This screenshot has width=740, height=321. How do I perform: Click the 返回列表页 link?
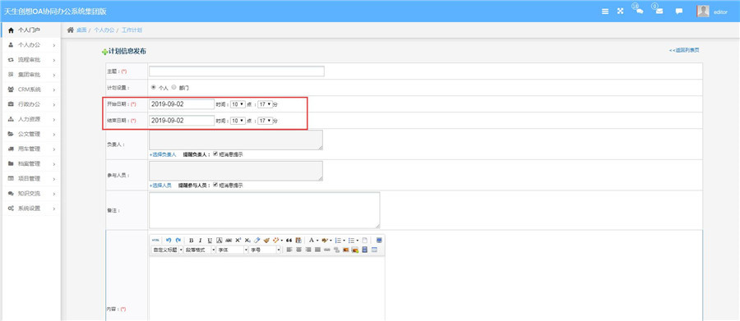684,50
